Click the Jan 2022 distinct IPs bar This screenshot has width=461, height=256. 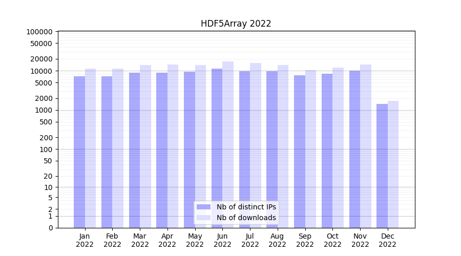coord(79,154)
